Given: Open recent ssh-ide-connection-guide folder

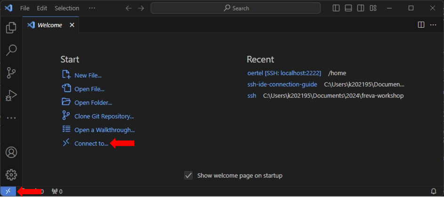Looking at the screenshot, I should [x=283, y=84].
